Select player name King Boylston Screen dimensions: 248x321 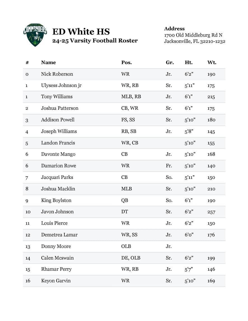(56, 200)
